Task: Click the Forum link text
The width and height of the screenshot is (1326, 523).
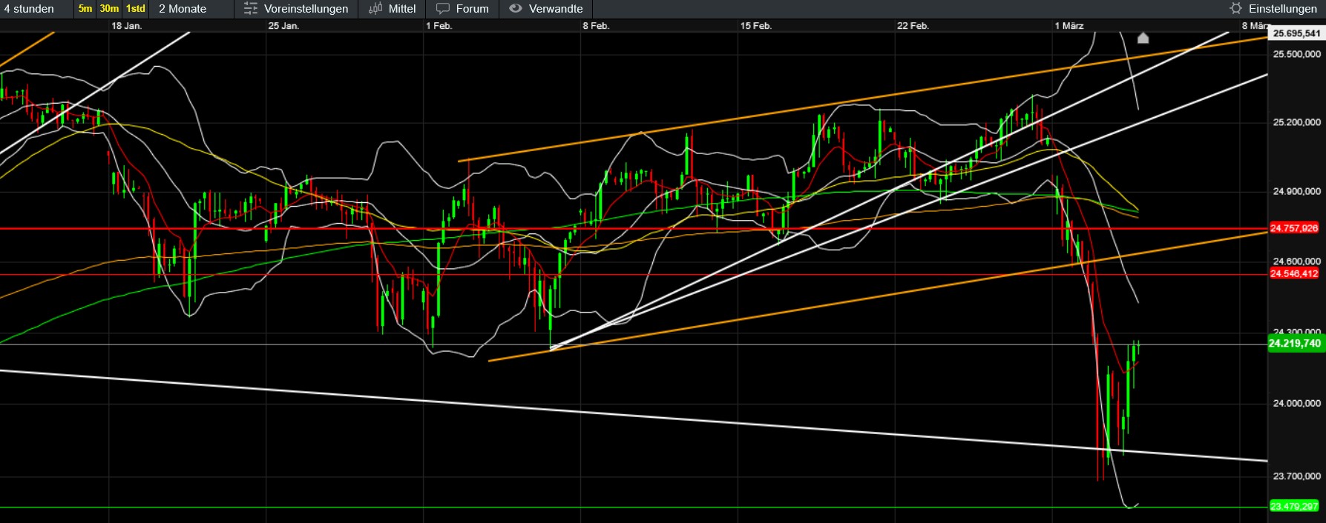Action: tap(472, 9)
